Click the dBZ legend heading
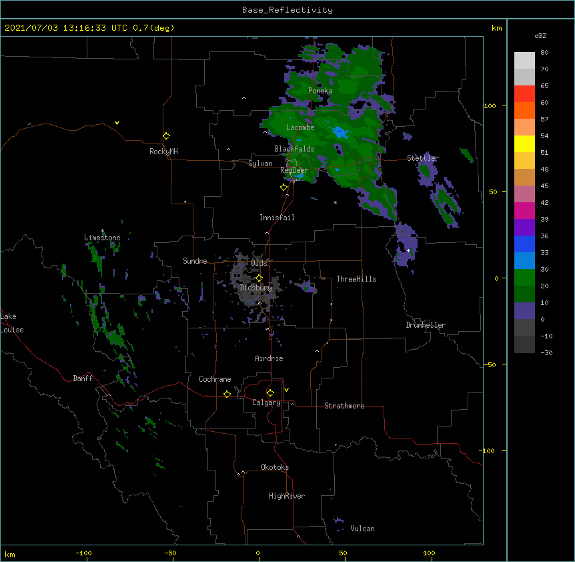 tap(540, 36)
